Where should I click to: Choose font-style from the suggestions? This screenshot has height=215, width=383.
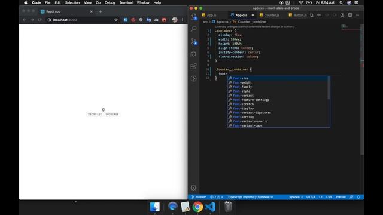(278, 91)
